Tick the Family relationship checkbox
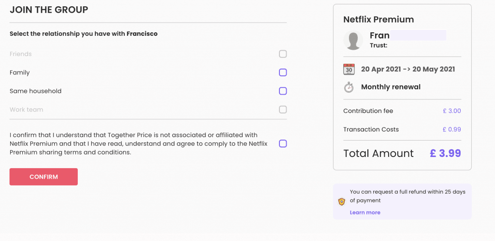Viewport: 495px width, 241px height. pyautogui.click(x=283, y=72)
